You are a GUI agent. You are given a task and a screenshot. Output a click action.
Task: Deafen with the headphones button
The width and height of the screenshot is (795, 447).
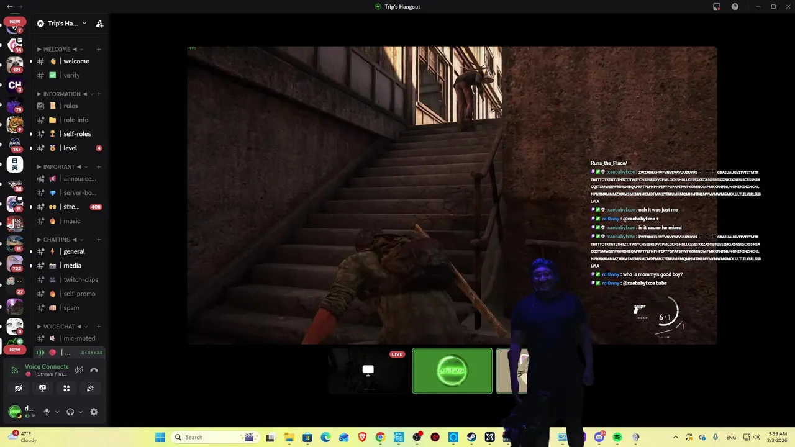70,412
